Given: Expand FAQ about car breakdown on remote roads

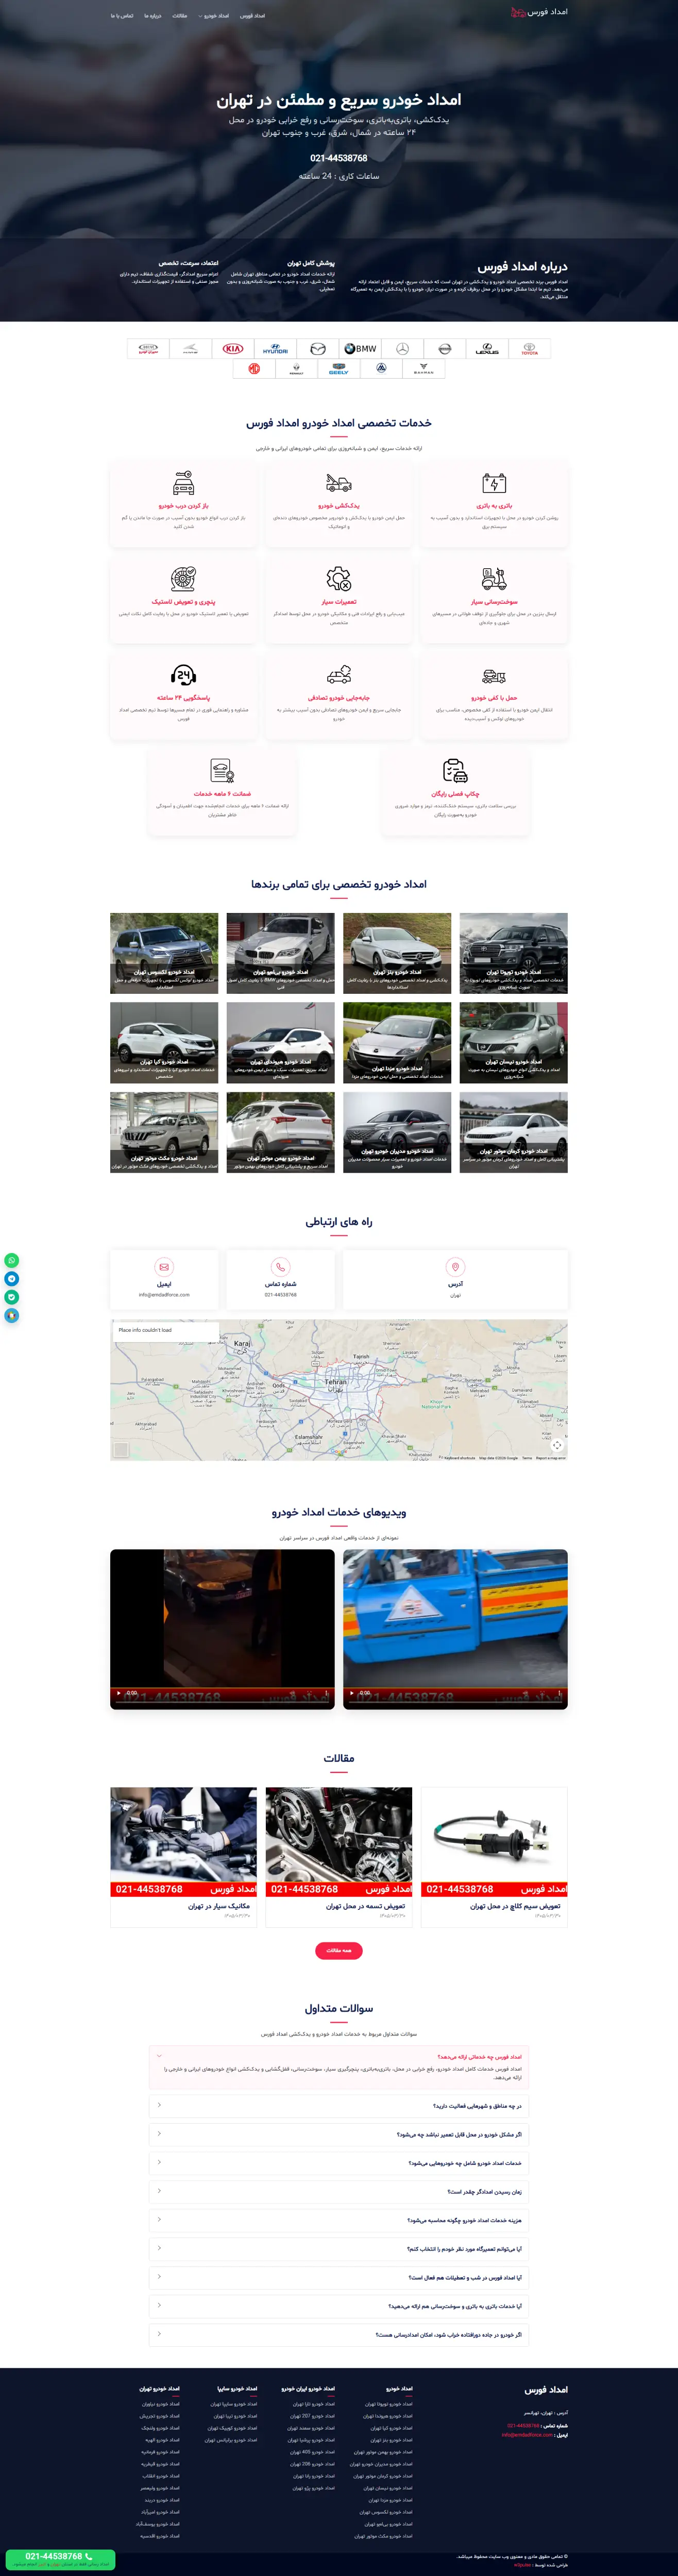Looking at the screenshot, I should point(339,2335).
